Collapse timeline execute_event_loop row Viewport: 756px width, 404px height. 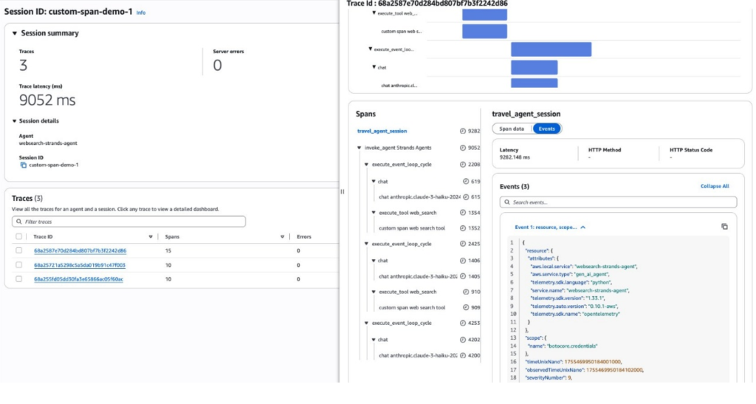click(371, 49)
